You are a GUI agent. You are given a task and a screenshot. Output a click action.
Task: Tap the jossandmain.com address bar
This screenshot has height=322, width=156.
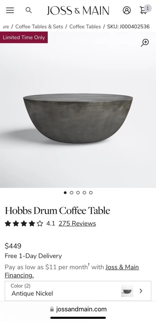pos(78,309)
